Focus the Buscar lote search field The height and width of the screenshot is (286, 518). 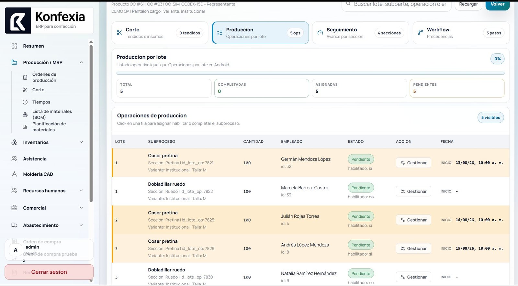(x=396, y=5)
